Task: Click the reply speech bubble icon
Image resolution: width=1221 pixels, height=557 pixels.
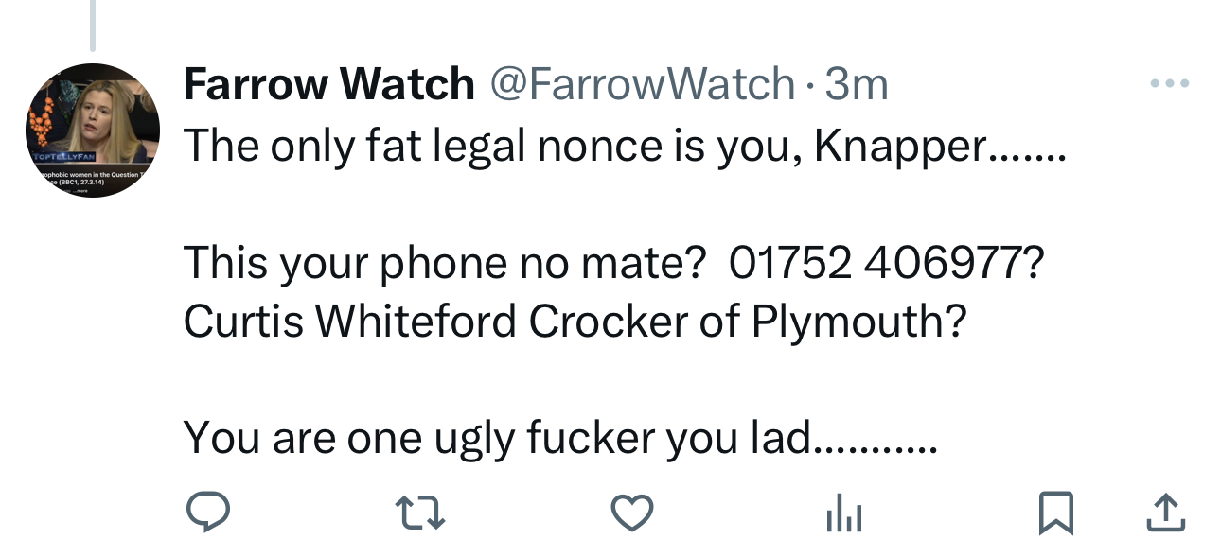Action: [x=207, y=514]
